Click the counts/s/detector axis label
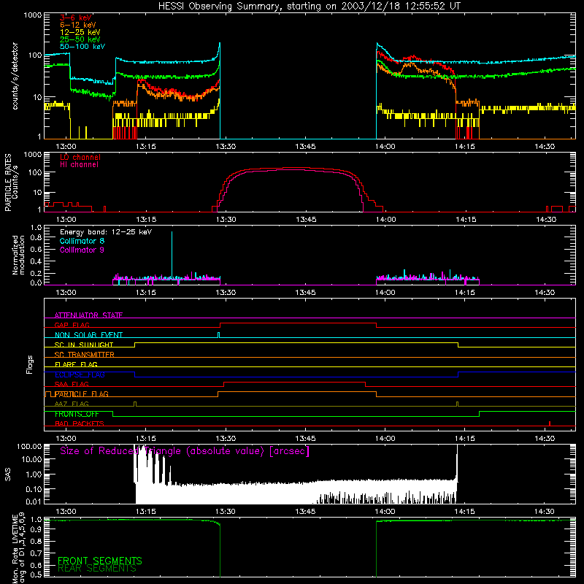Image resolution: width=584 pixels, height=584 pixels. (x=15, y=76)
